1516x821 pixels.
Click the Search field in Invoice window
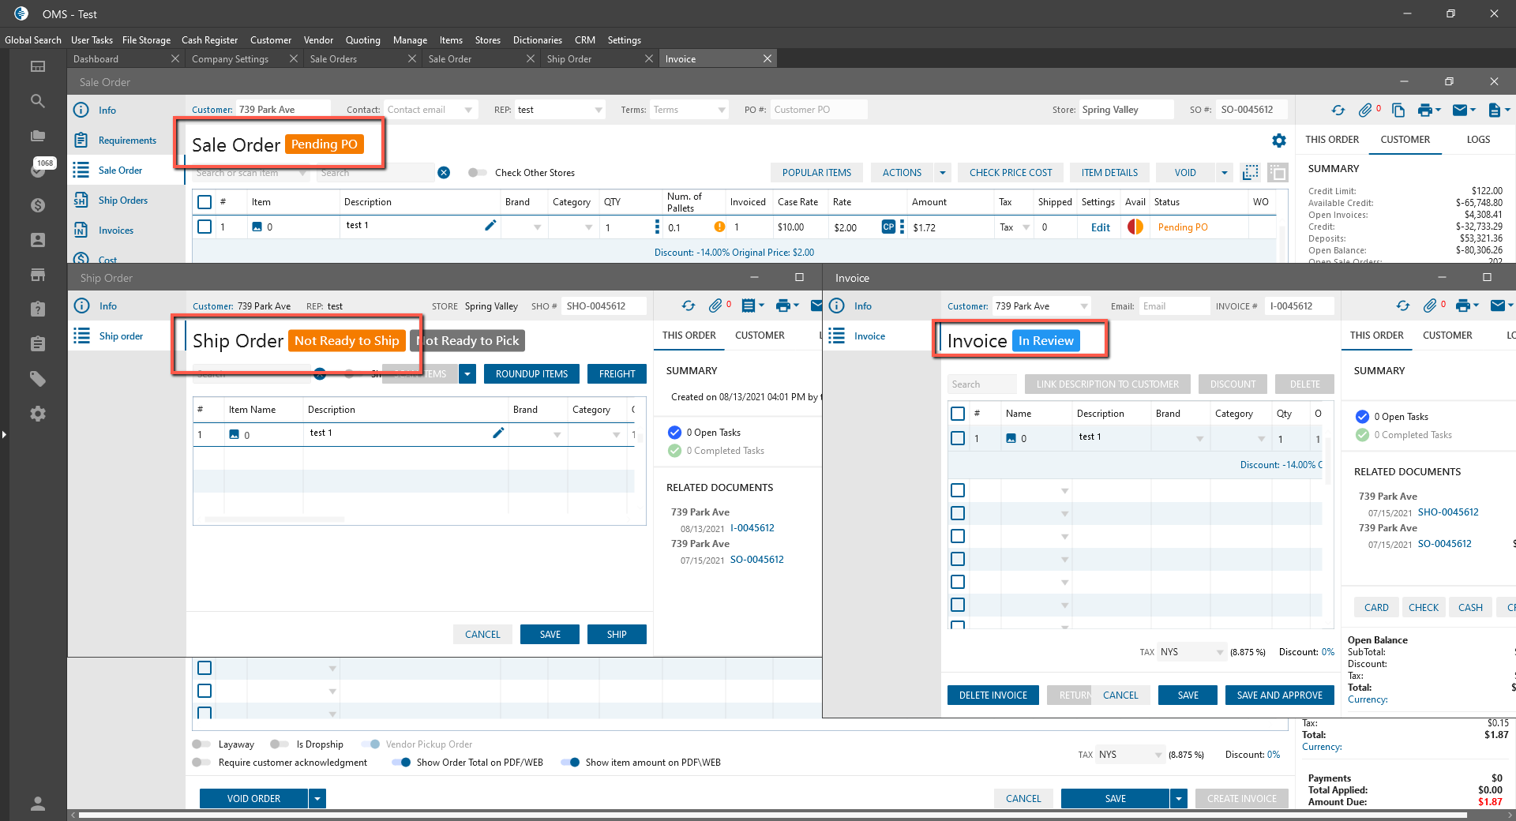pos(982,384)
